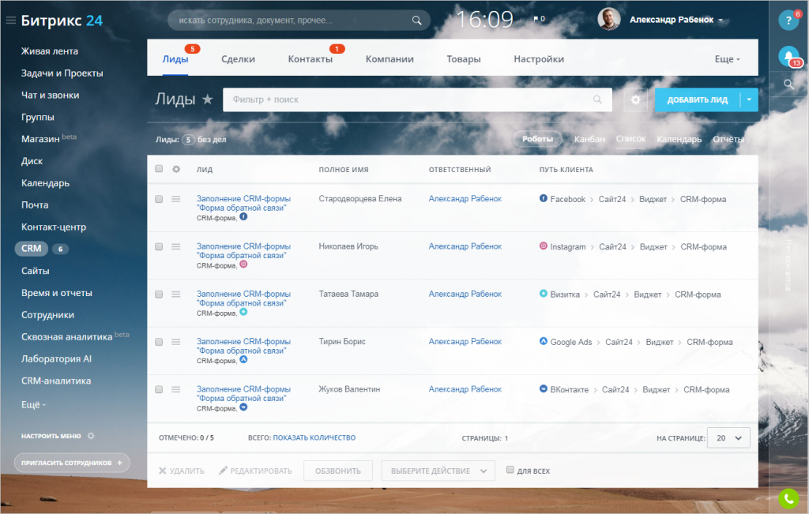Open the row menu icon for Николаев Игорь
The width and height of the screenshot is (809, 514).
(176, 247)
